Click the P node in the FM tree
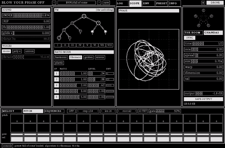The image size is (225, 148). tap(98, 23)
